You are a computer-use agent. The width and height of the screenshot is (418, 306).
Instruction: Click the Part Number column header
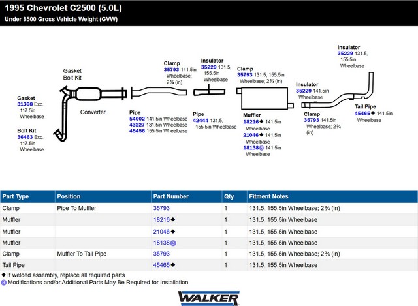[x=186, y=196]
